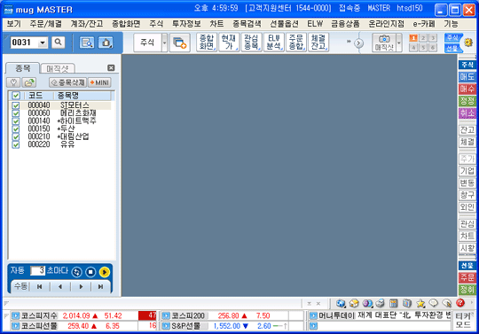Open the 관심종목 toolbar button
The image size is (479, 334).
tap(251, 43)
